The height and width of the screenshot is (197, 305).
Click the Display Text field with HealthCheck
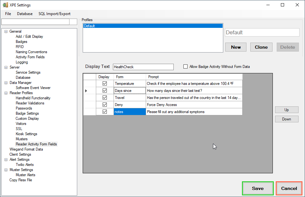coord(143,67)
